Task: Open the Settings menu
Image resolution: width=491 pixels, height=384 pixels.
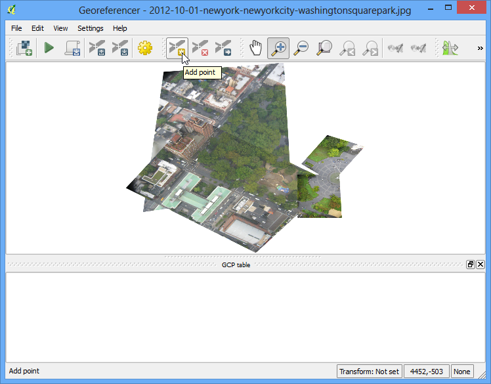Action: click(90, 28)
